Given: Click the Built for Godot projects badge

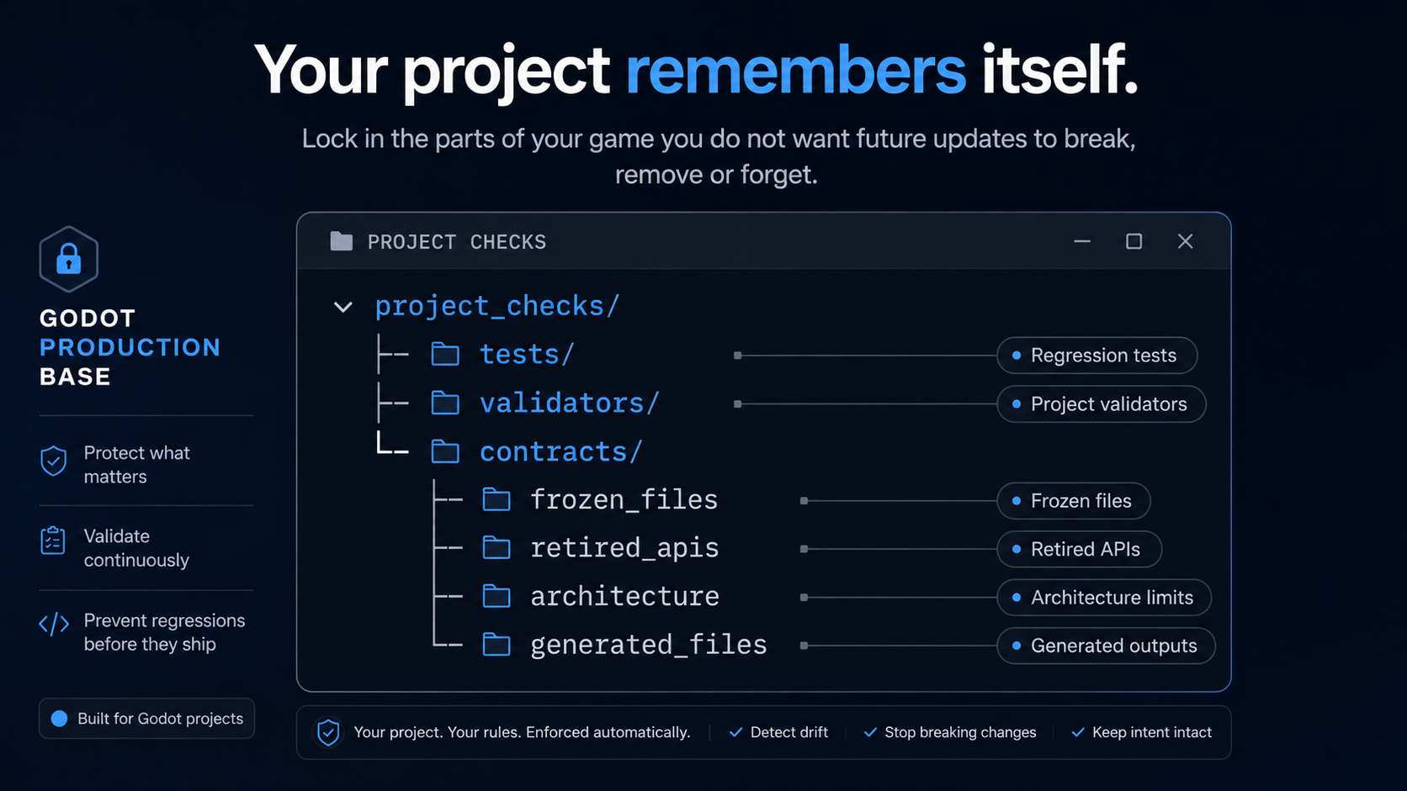Looking at the screenshot, I should point(146,719).
